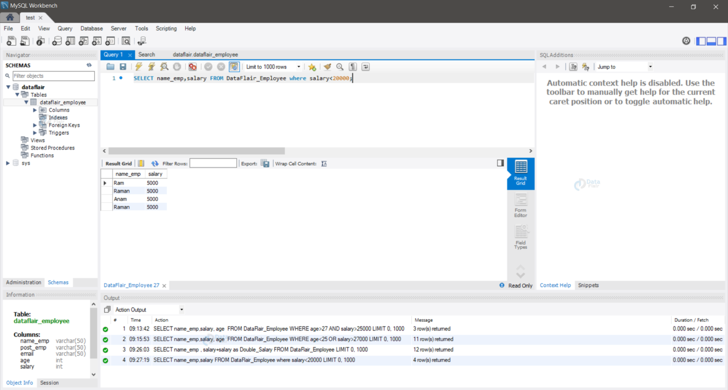The image size is (728, 390).
Task: Reconnect to DBMS toolbar icon
Action: [141, 41]
